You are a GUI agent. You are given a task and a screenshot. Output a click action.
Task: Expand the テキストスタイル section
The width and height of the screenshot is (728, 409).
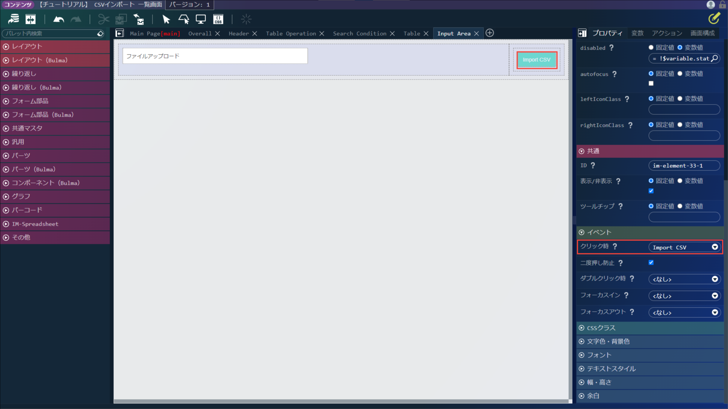coord(650,369)
